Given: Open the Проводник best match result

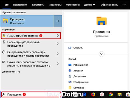Looking at the screenshot, I should point(27,21).
